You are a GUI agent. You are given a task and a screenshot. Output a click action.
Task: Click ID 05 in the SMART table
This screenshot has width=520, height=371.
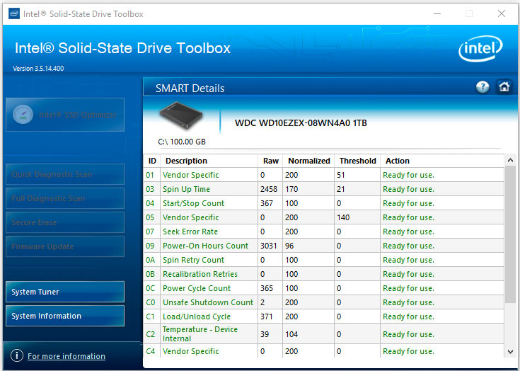click(x=150, y=217)
